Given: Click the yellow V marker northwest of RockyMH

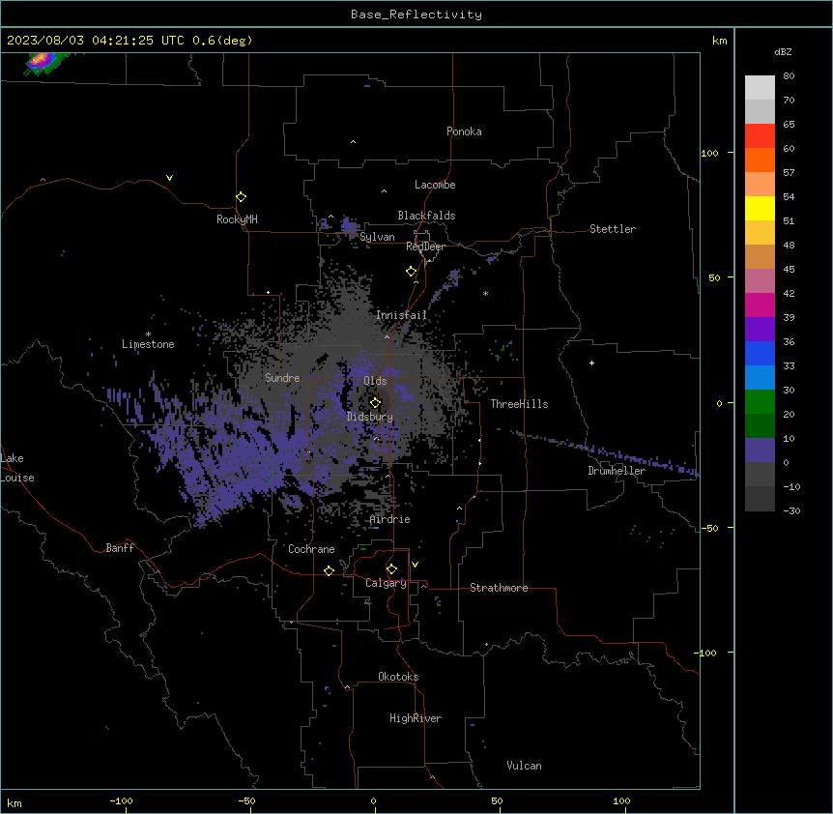Looking at the screenshot, I should pyautogui.click(x=169, y=178).
